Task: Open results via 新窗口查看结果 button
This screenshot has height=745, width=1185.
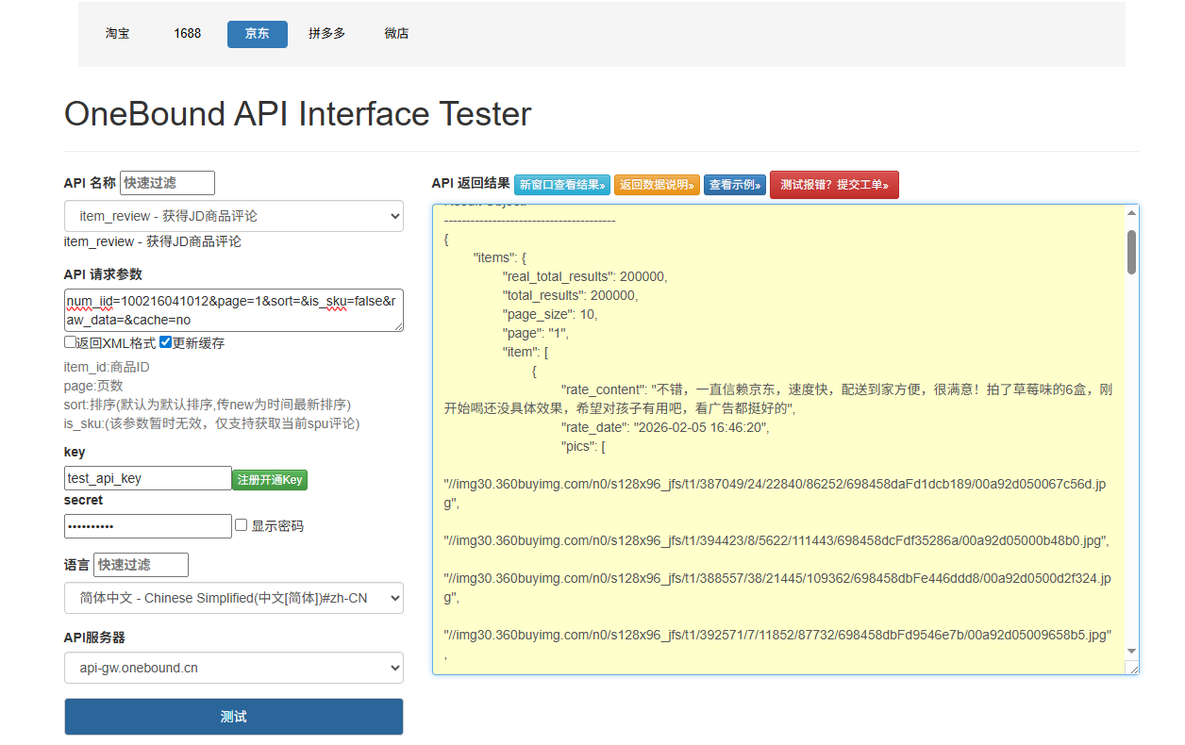Action: click(x=561, y=185)
